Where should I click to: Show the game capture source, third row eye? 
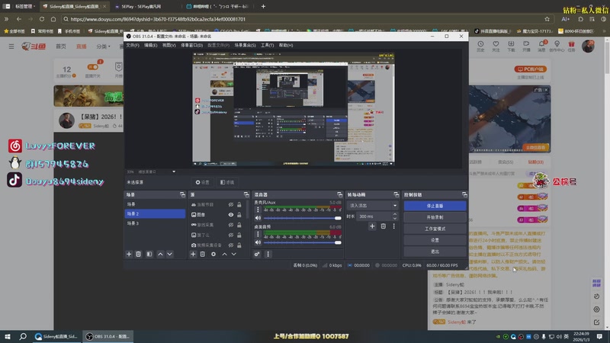[231, 225]
